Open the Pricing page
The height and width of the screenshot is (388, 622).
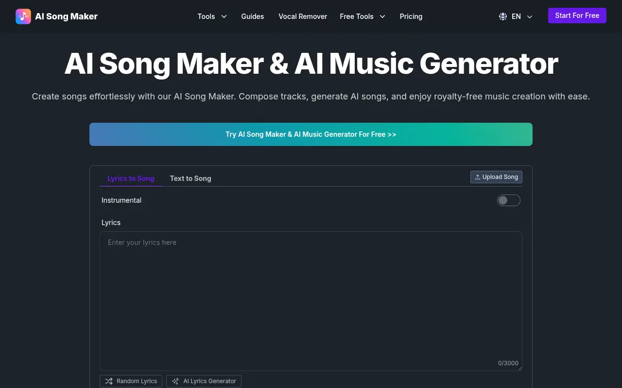[411, 16]
